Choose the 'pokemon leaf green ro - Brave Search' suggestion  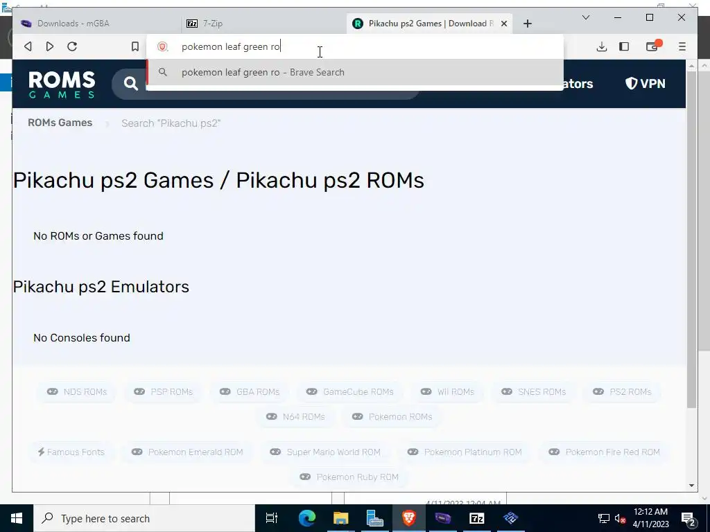[x=355, y=72]
